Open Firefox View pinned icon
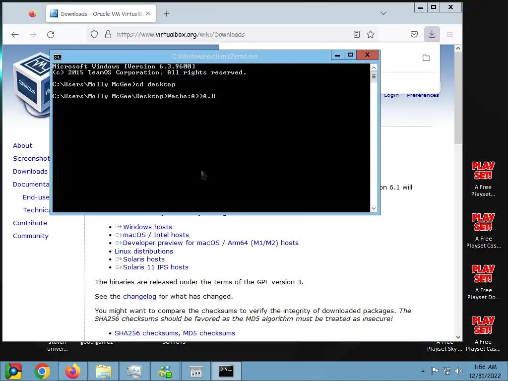The height and width of the screenshot is (381, 508). [x=32, y=13]
